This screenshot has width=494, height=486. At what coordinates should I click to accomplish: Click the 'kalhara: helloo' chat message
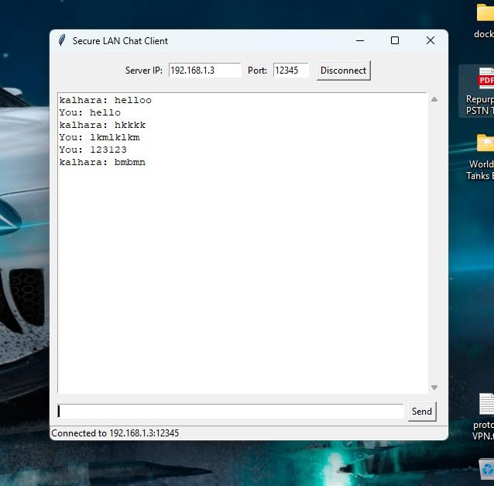tap(105, 100)
